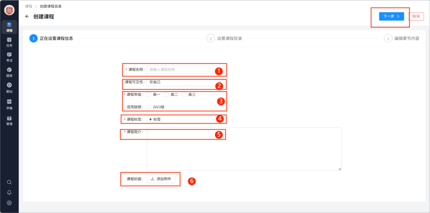
Task: Open the 课程 section in sidebar
Action: pyautogui.click(x=9, y=27)
